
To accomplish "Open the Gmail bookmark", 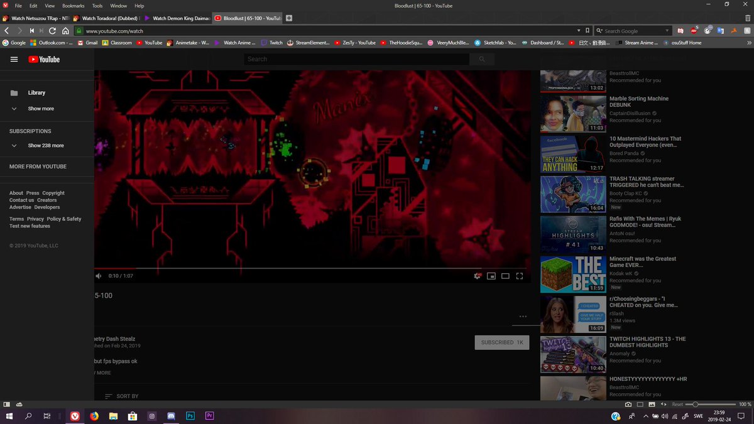I will tap(87, 43).
